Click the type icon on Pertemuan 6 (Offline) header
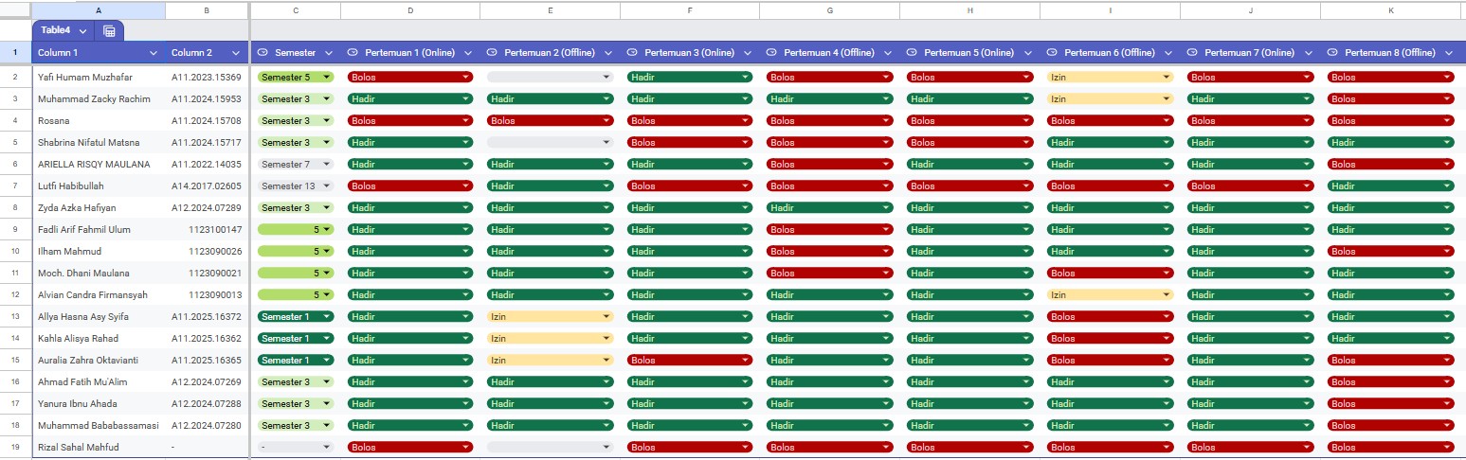 (1052, 53)
